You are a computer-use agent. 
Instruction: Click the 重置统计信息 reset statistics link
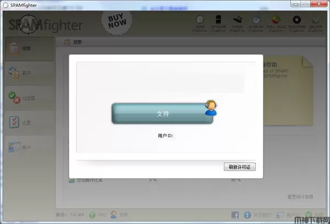click(300, 197)
